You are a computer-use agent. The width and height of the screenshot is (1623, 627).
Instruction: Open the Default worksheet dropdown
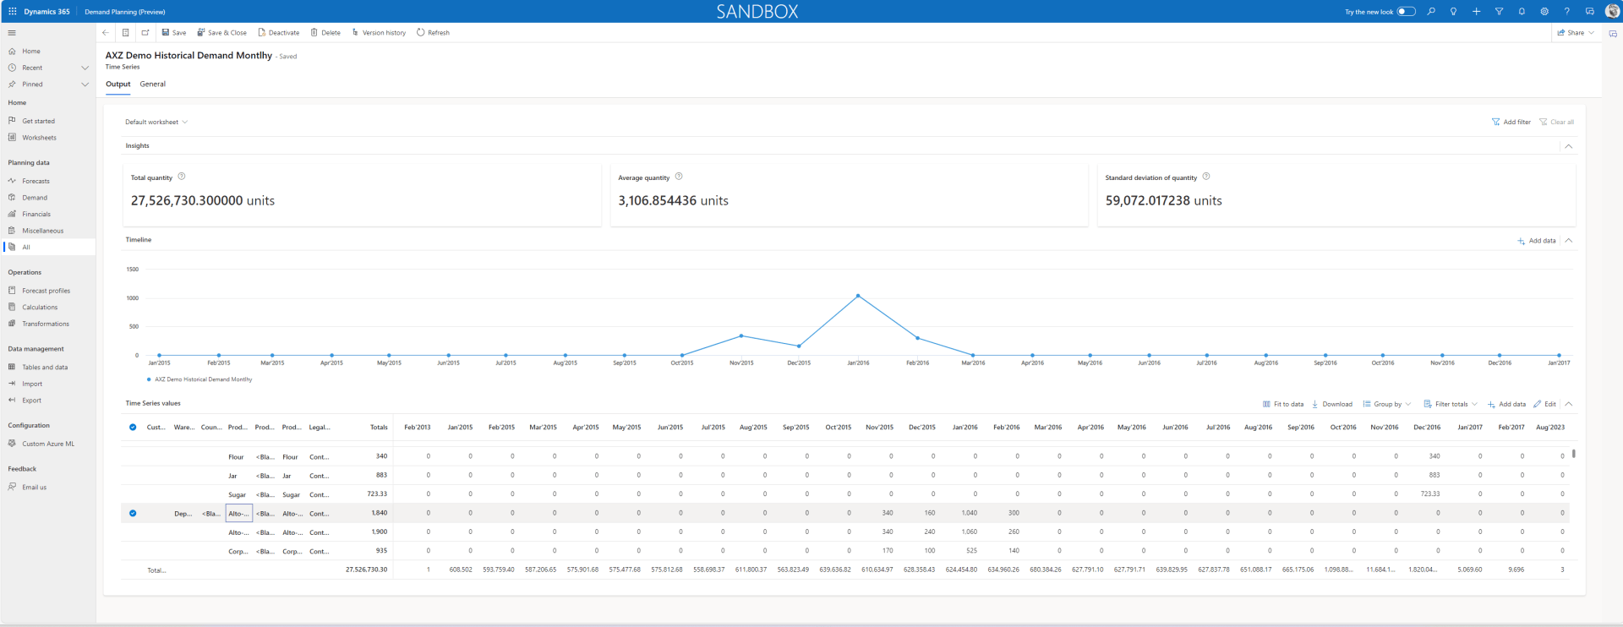click(x=156, y=122)
